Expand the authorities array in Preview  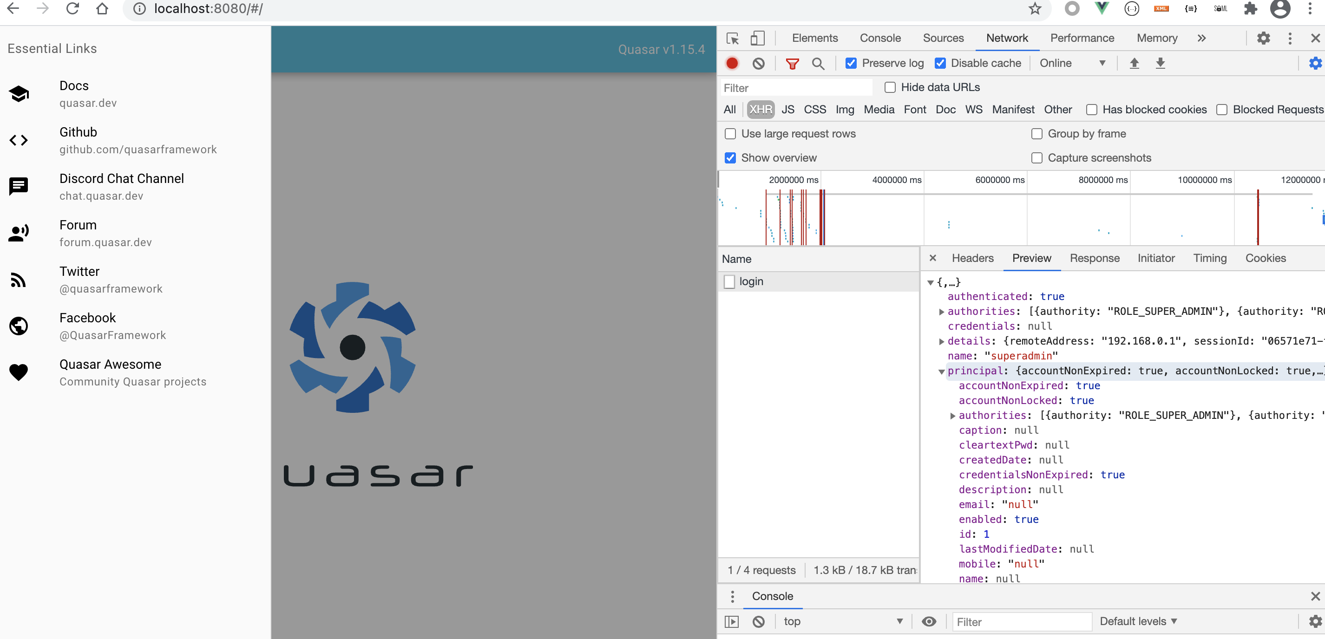click(x=941, y=311)
